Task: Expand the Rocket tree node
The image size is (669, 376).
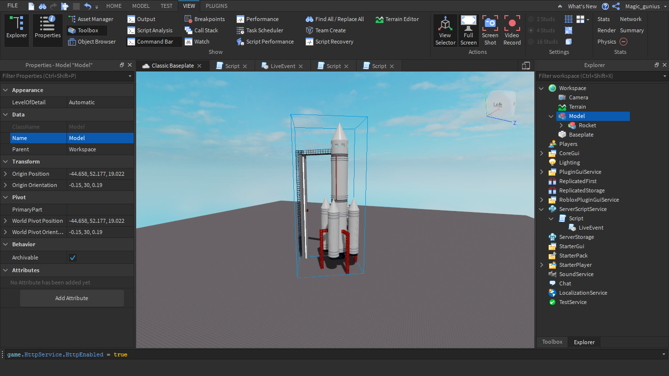Action: tap(561, 125)
